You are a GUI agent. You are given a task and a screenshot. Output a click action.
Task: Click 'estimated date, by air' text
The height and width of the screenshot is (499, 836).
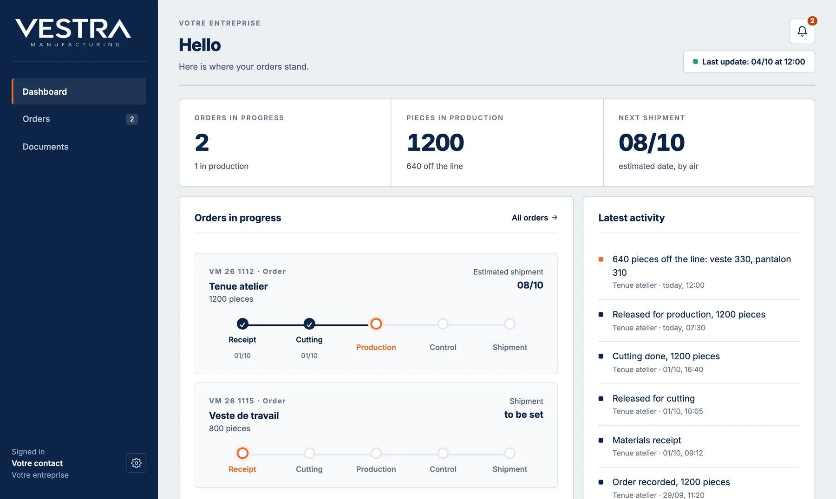(659, 166)
